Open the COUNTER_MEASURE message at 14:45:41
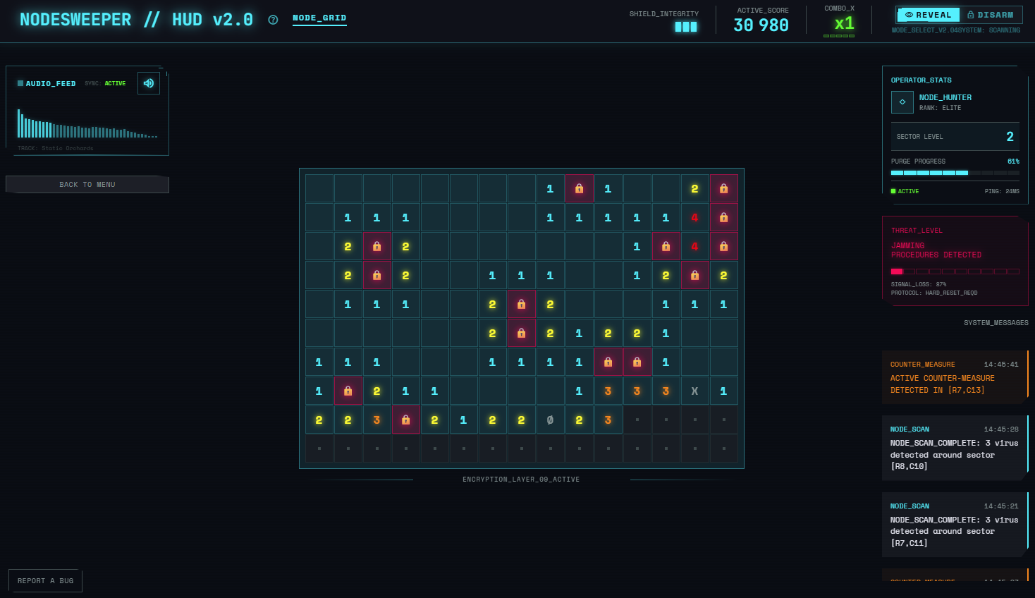This screenshot has width=1035, height=598. [x=955, y=377]
